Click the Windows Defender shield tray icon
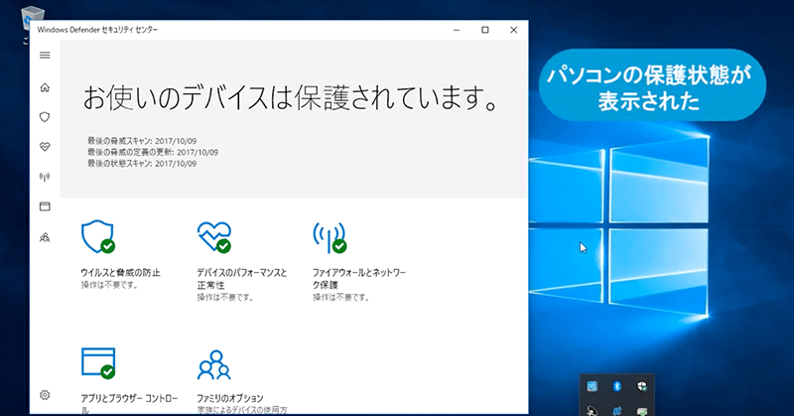The image size is (794, 416). pos(641,387)
